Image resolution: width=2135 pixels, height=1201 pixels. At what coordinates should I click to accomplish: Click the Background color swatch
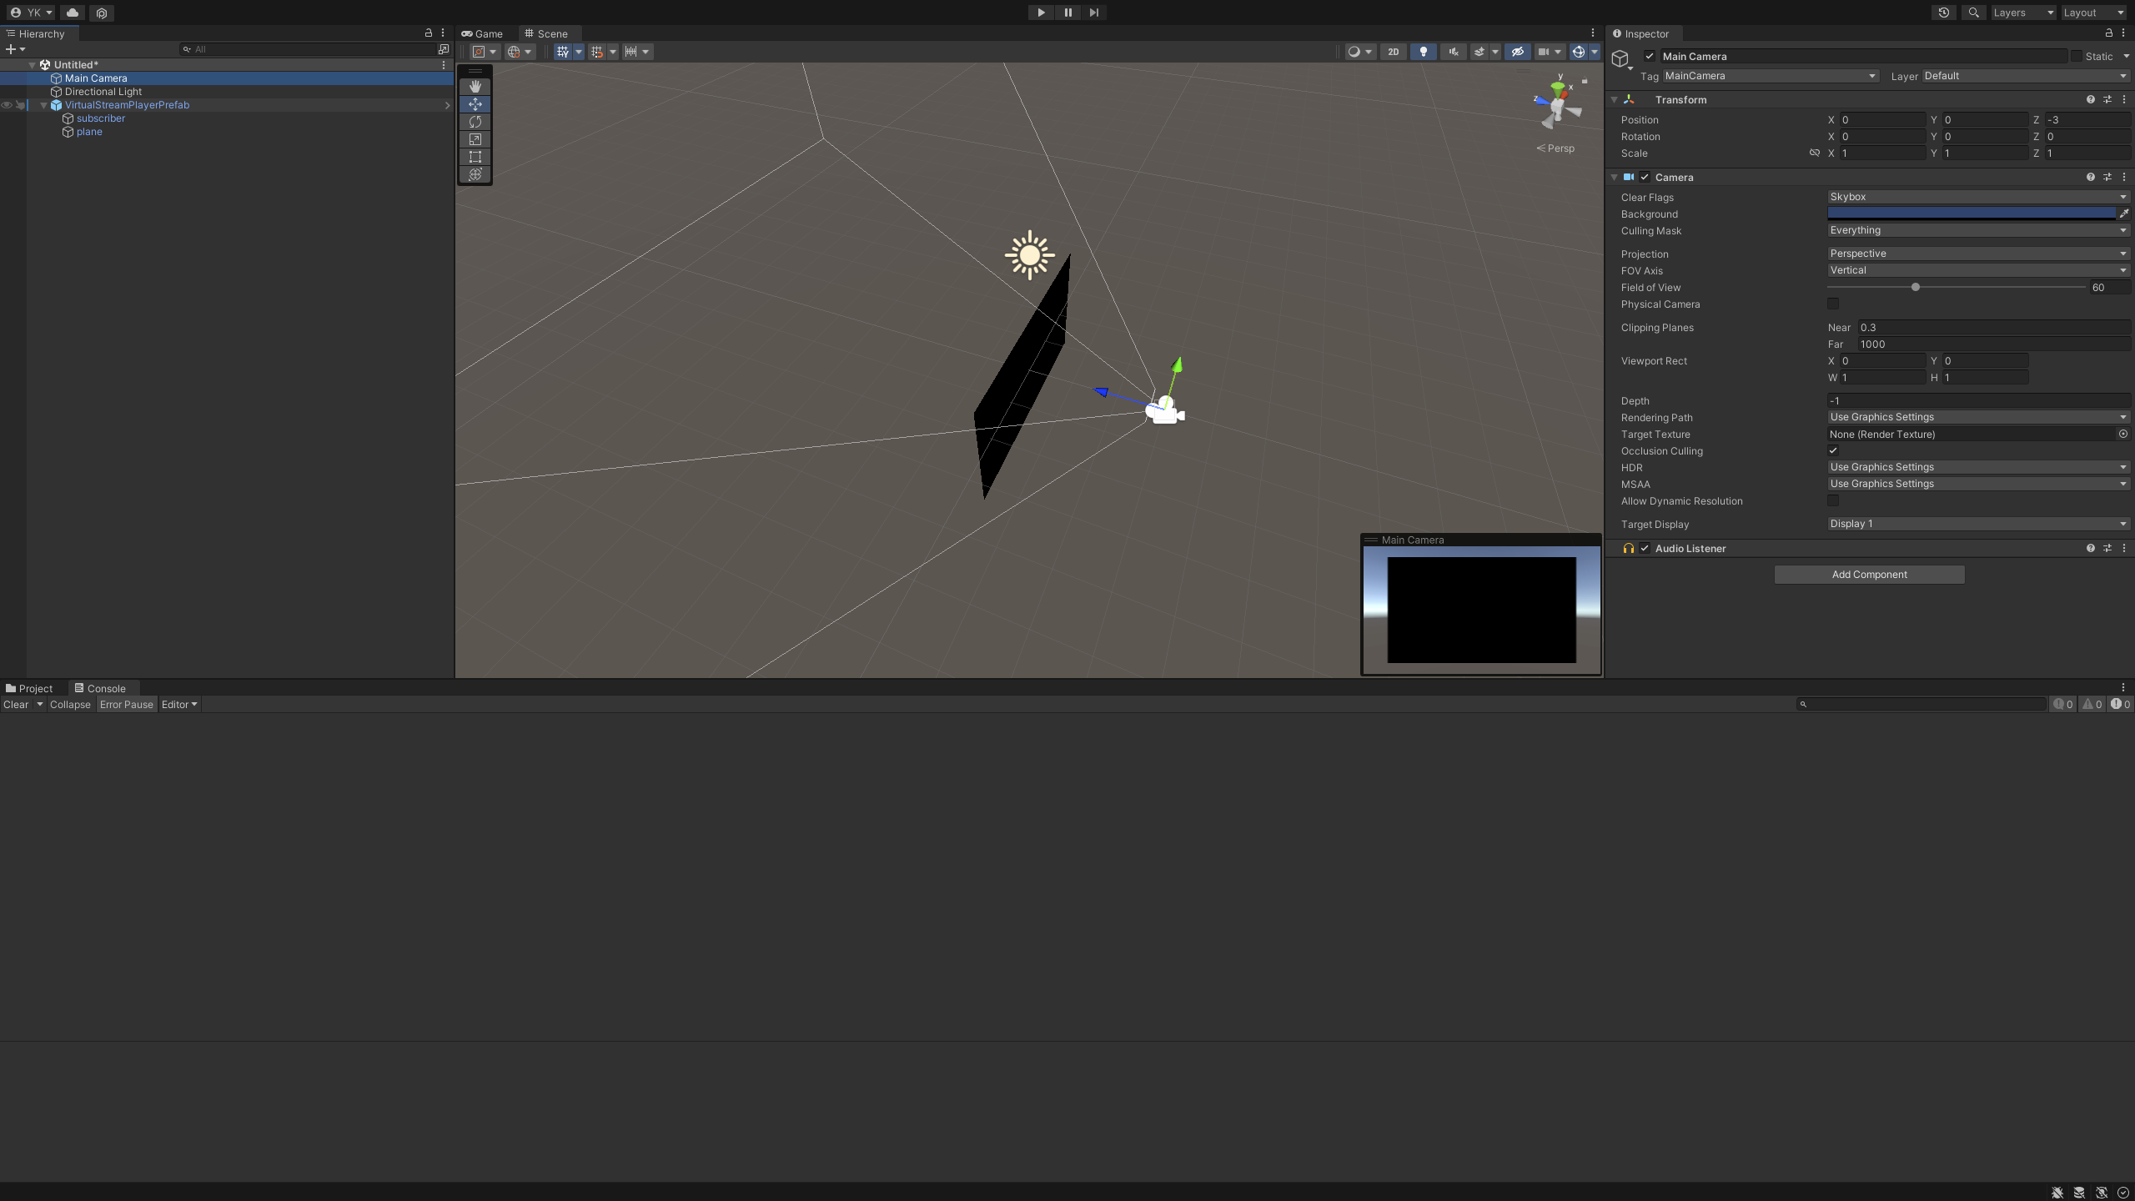pos(1971,214)
